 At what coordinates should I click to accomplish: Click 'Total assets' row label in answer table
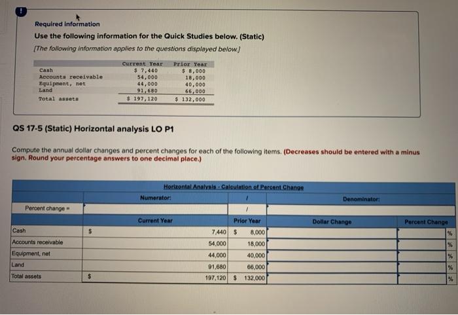(26, 276)
